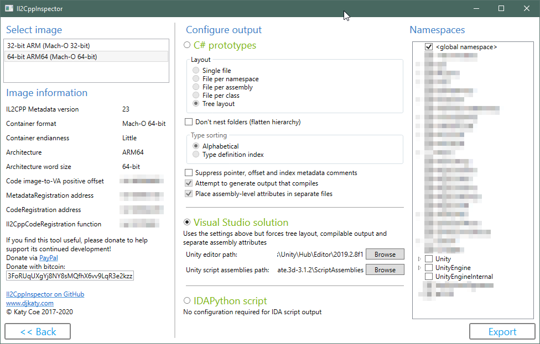Choose the File per class layout
Viewport: 540px width, 344px height.
coord(195,95)
